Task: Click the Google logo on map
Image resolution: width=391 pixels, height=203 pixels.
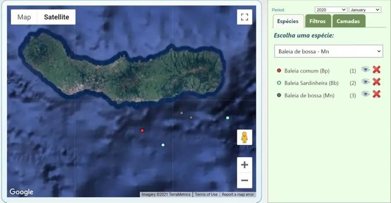Action: 22,192
